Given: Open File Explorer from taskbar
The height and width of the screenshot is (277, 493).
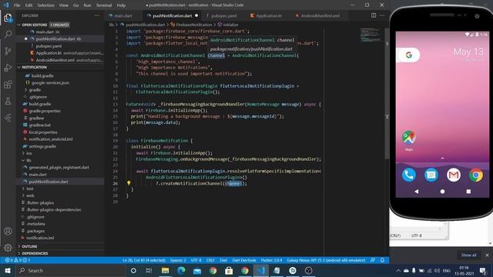Looking at the screenshot, I should point(165,270).
